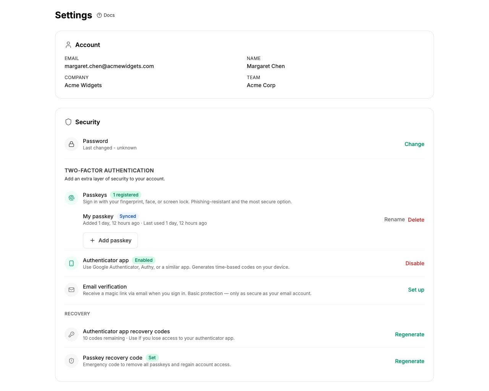The height and width of the screenshot is (391, 489).
Task: Click the Enabled badge beside Authenticator app
Action: [x=144, y=260]
